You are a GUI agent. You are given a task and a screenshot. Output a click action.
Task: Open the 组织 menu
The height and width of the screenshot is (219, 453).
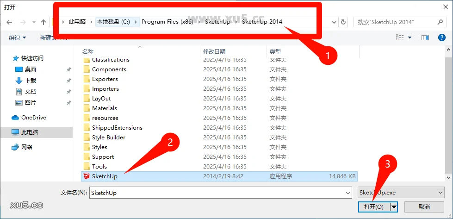coord(18,38)
